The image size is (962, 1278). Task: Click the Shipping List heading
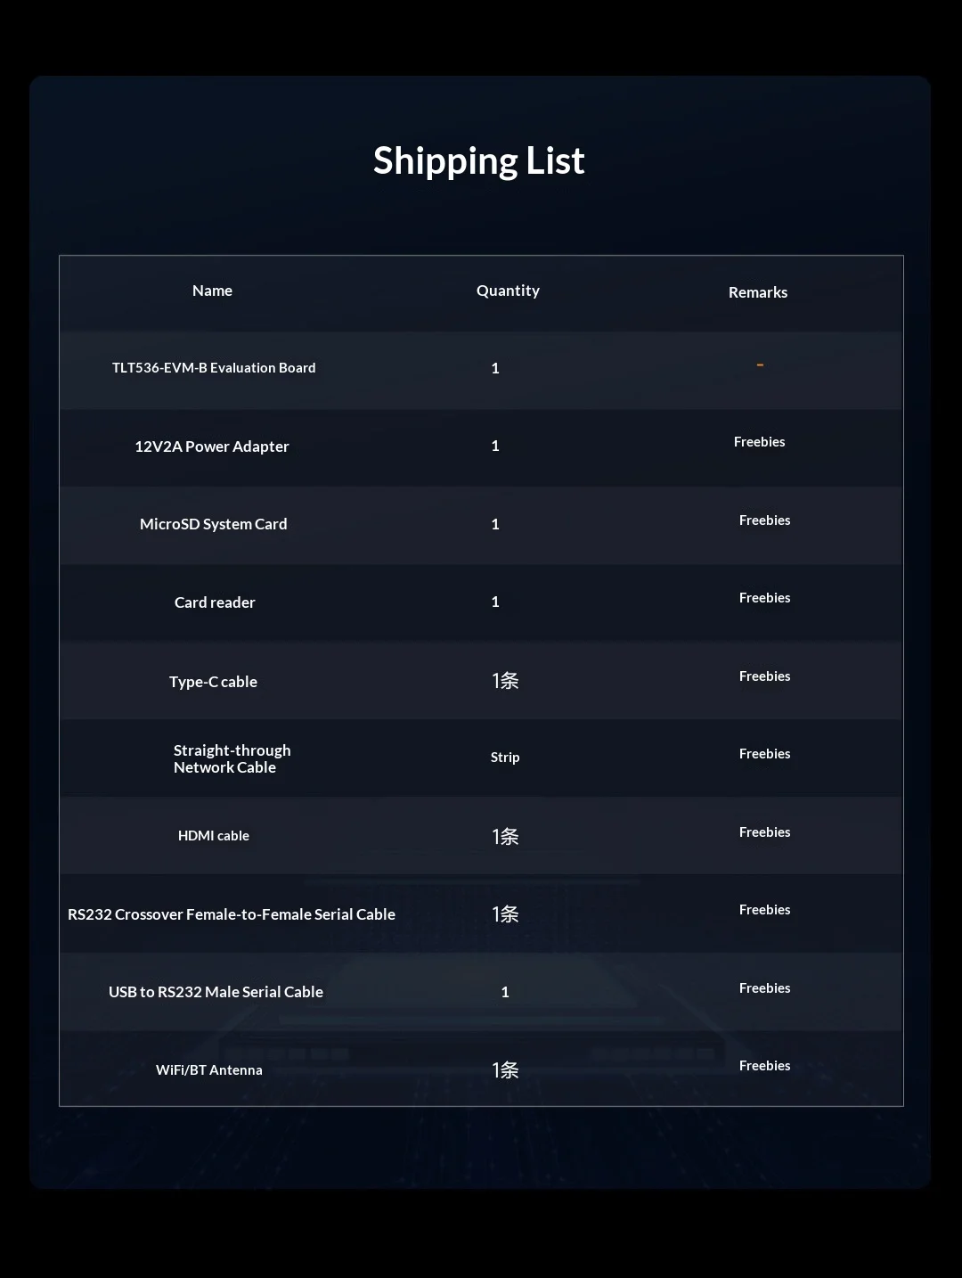[479, 161]
